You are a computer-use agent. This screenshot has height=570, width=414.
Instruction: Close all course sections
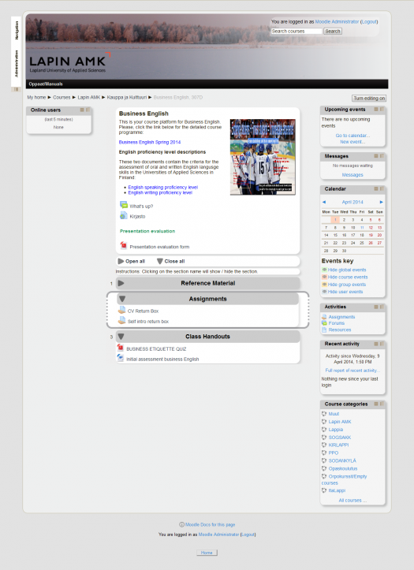click(171, 261)
